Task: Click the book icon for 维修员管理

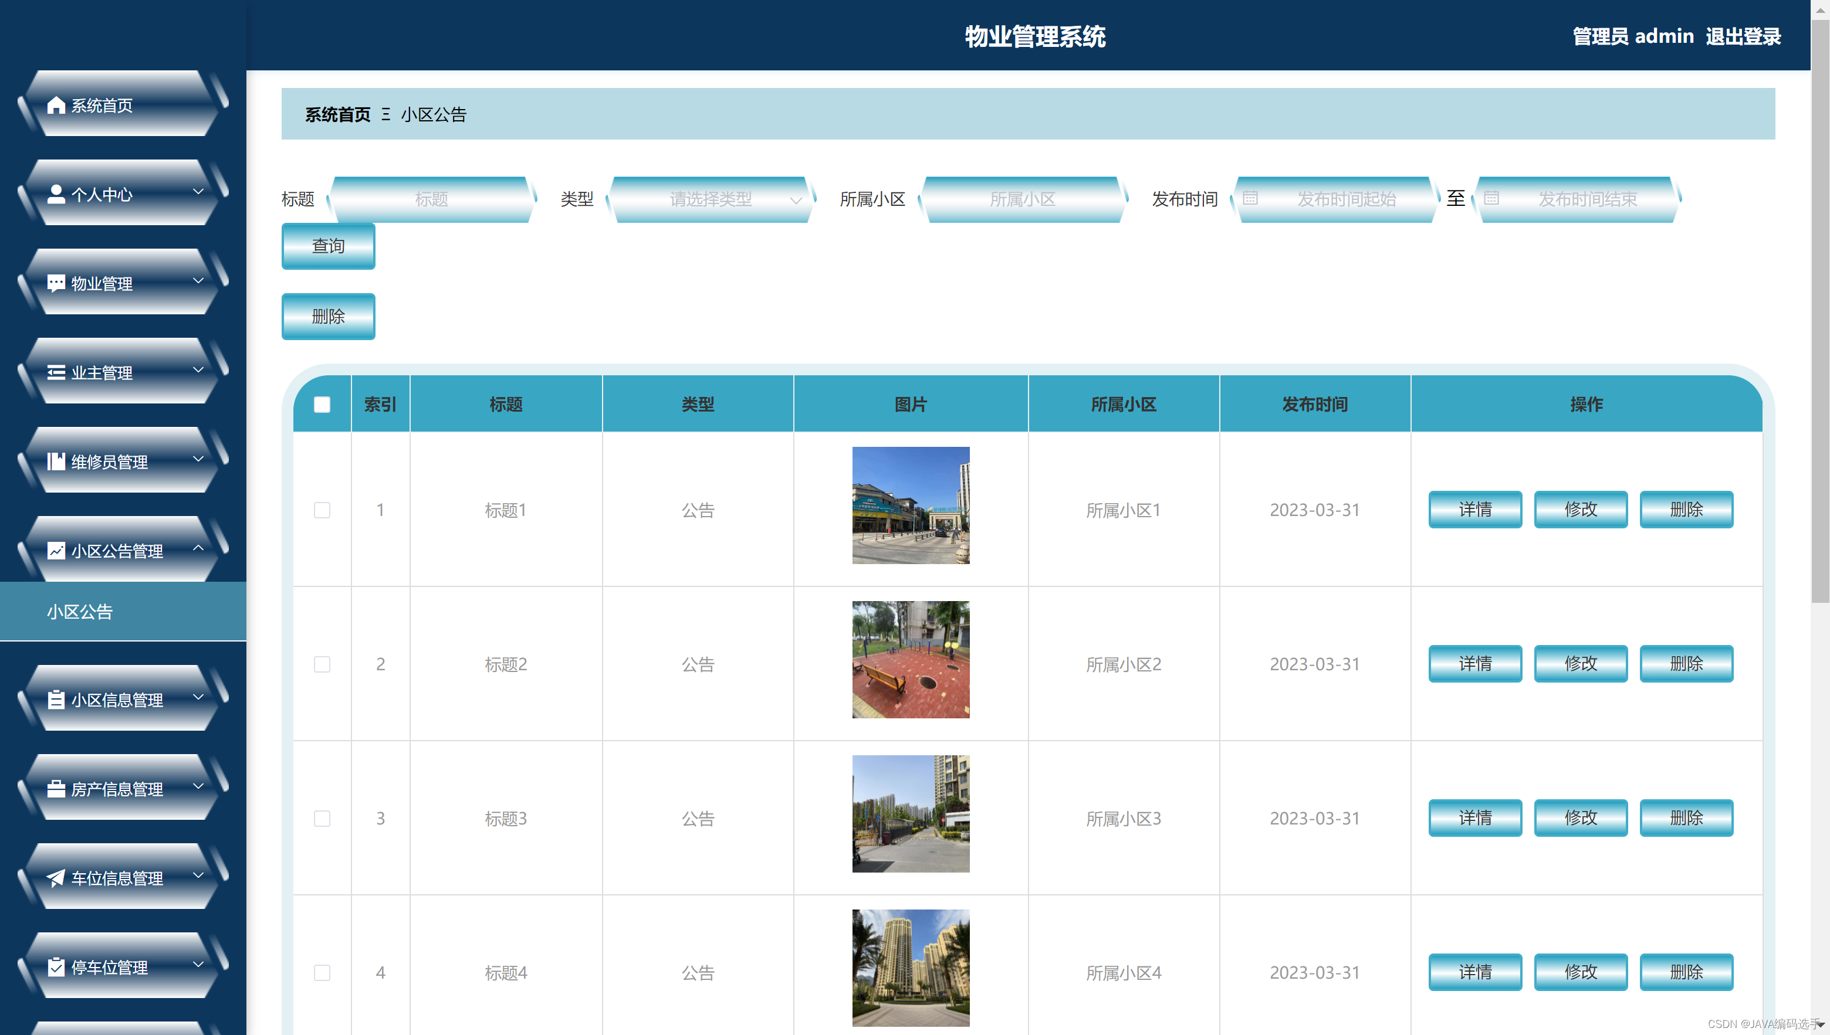Action: 56,461
